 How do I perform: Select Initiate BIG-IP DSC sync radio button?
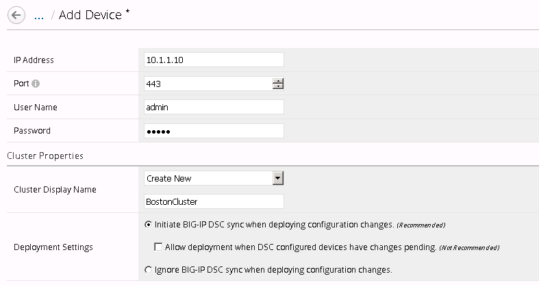coord(148,225)
